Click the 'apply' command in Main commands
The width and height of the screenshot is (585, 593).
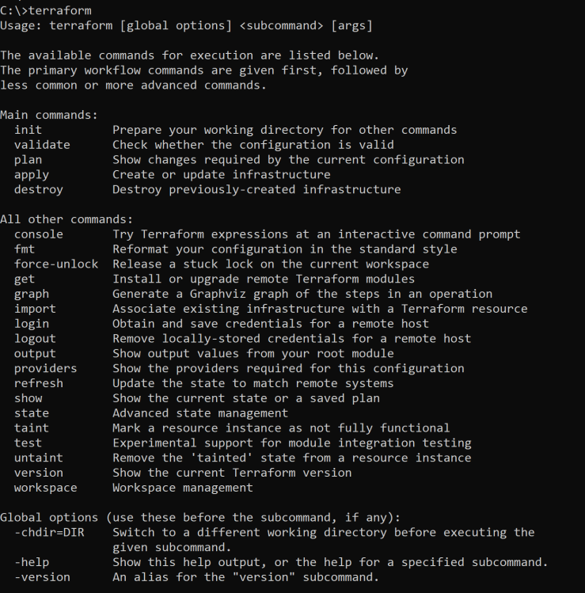tap(32, 175)
